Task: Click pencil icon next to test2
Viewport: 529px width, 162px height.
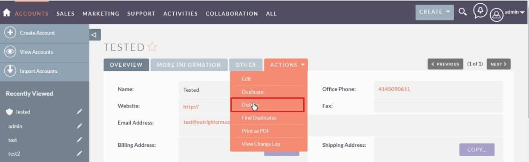Action: (79, 153)
